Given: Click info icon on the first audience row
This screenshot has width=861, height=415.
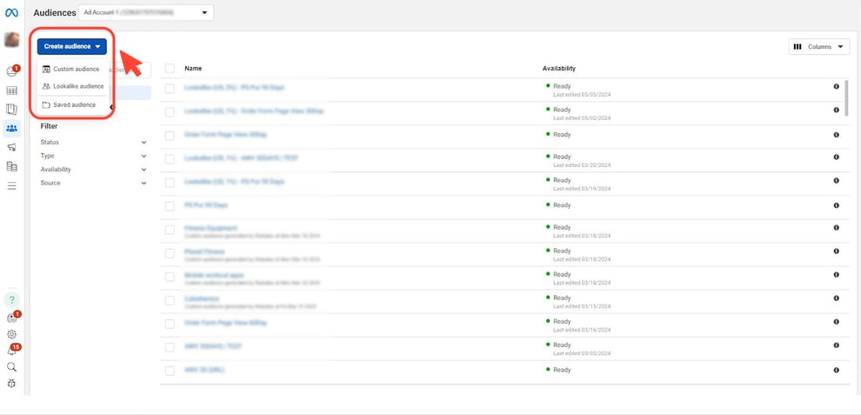Looking at the screenshot, I should [836, 86].
